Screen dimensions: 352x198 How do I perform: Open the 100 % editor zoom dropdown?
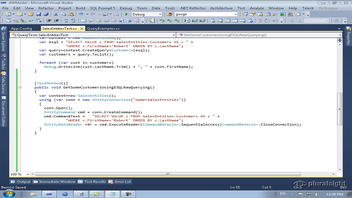point(28,174)
